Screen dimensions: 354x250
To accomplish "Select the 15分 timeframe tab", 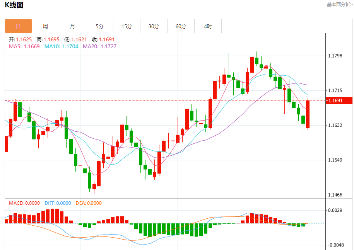I will 127,26.
